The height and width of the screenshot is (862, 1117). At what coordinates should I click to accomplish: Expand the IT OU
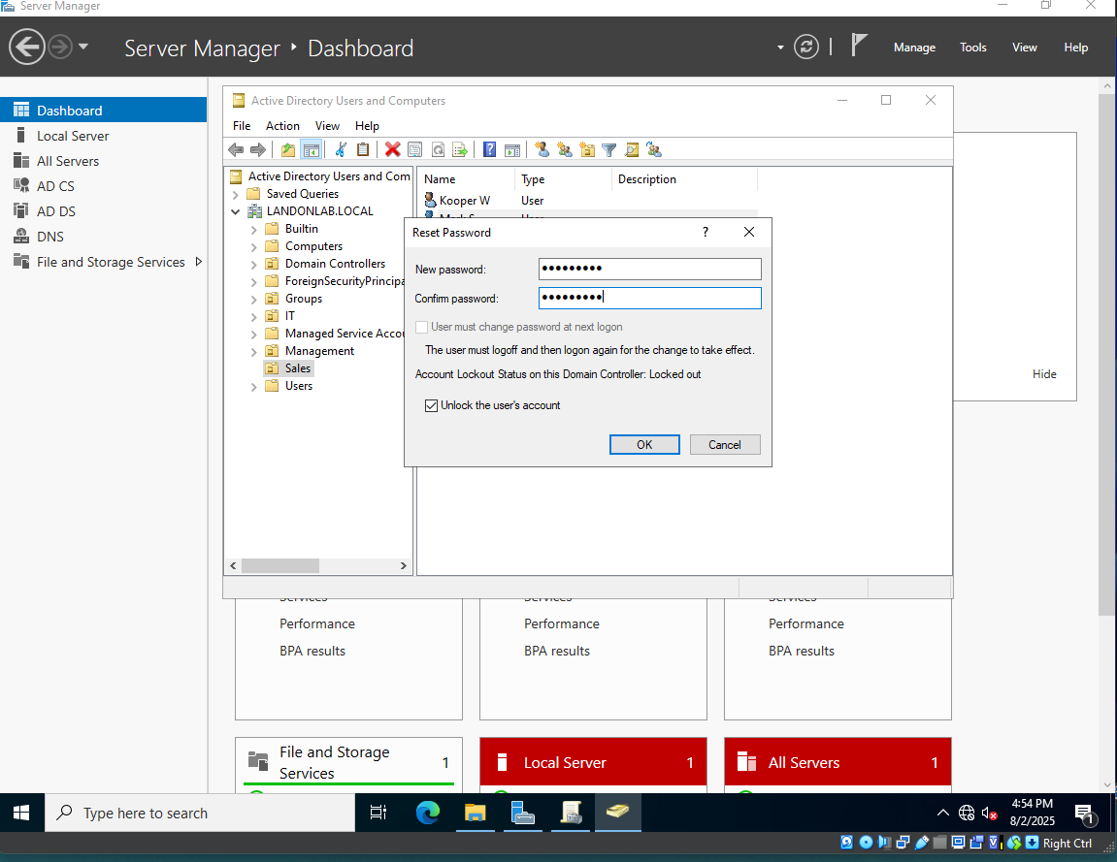(x=253, y=317)
